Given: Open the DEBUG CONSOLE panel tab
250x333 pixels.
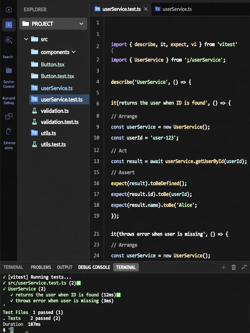Looking at the screenshot, I should point(94,267).
